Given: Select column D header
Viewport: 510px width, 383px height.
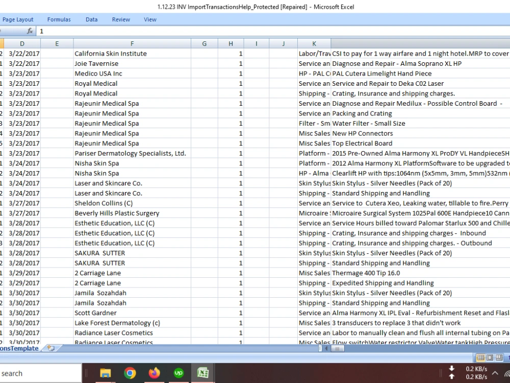Looking at the screenshot, I should (22, 43).
